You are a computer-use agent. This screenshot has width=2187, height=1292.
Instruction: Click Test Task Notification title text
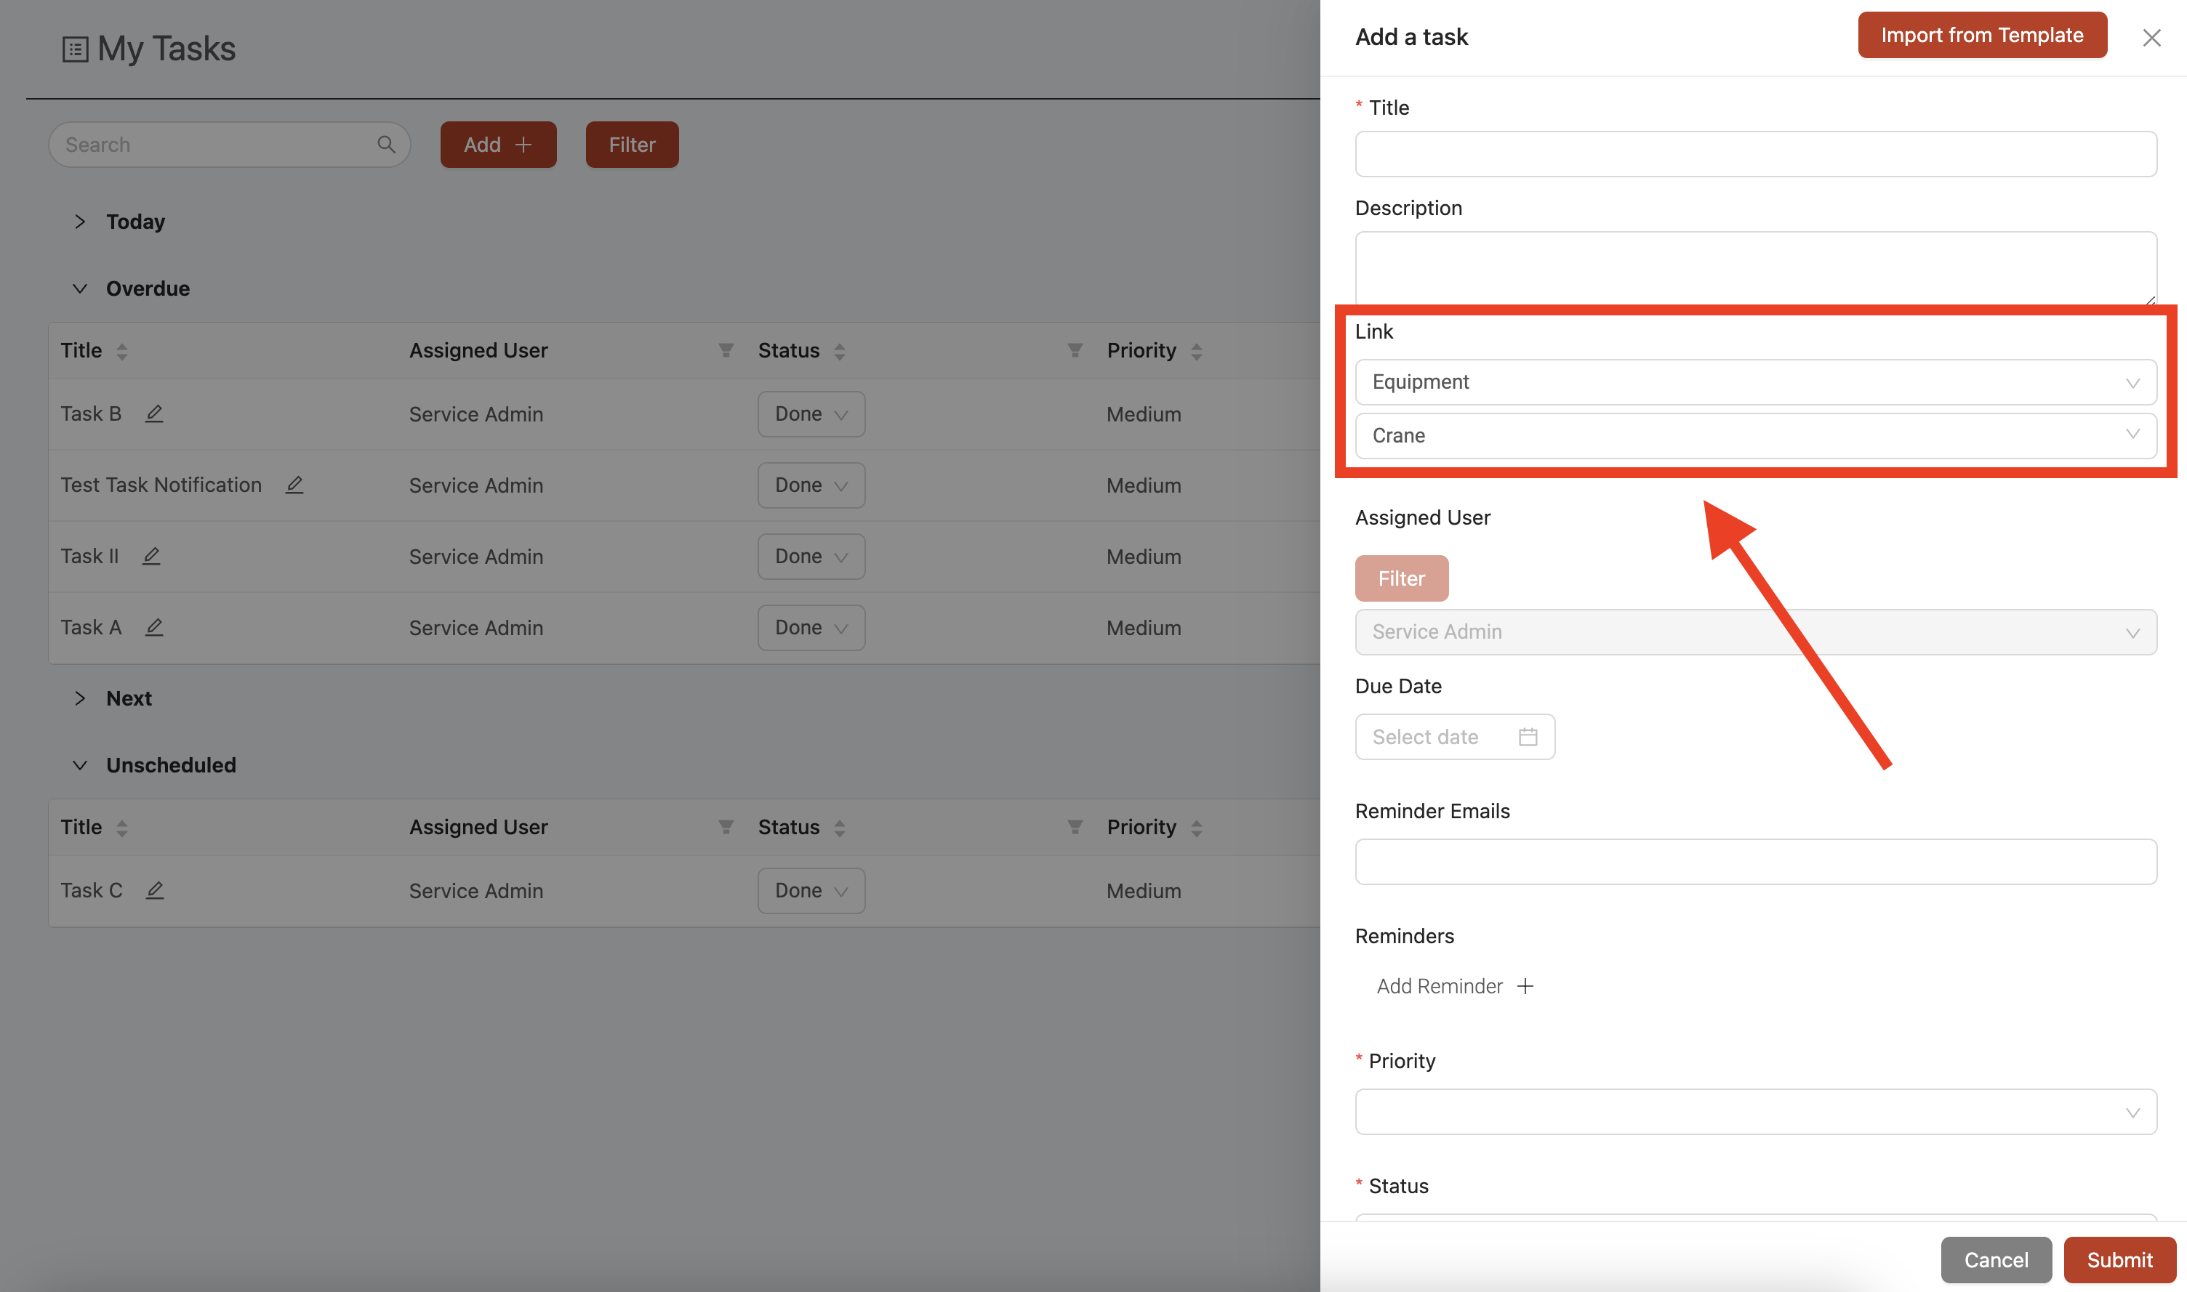tap(161, 485)
